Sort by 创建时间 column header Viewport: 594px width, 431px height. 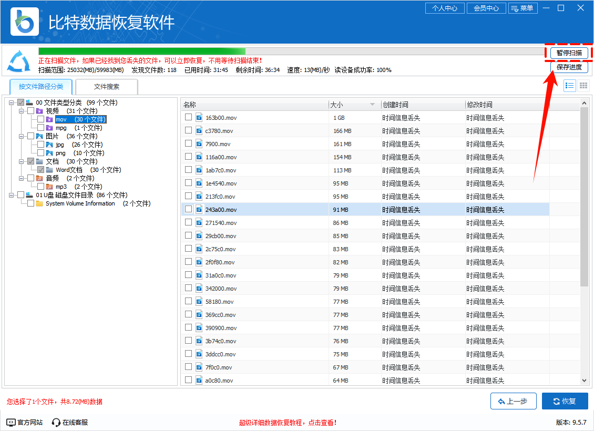point(423,105)
